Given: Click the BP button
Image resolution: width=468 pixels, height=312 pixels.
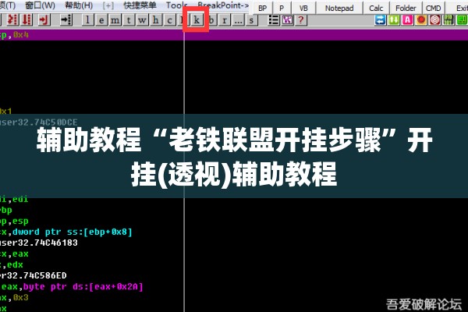Looking at the screenshot, I should click(x=263, y=8).
